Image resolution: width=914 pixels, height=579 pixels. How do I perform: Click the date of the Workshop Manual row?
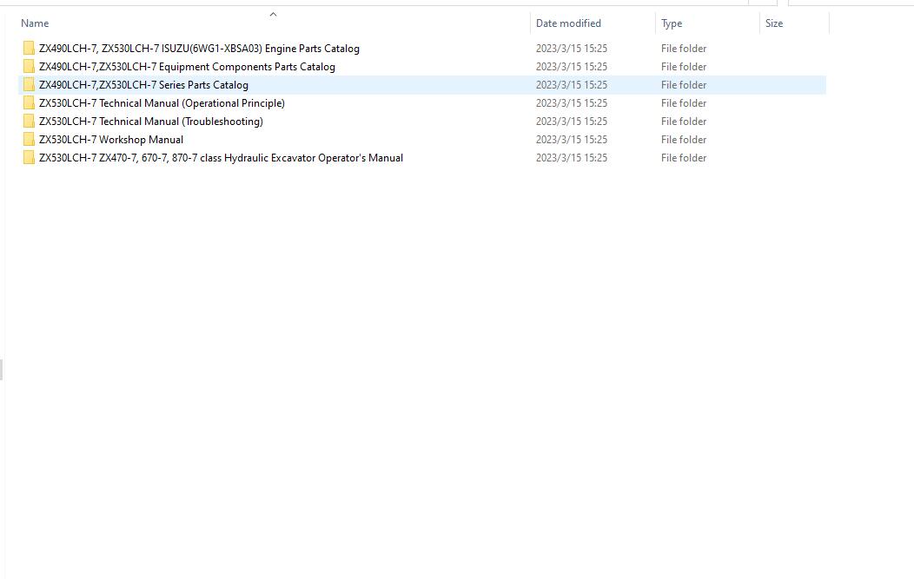click(572, 140)
